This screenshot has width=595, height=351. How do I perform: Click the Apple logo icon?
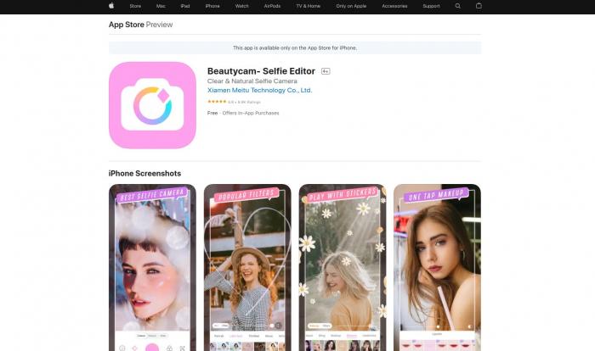point(111,6)
